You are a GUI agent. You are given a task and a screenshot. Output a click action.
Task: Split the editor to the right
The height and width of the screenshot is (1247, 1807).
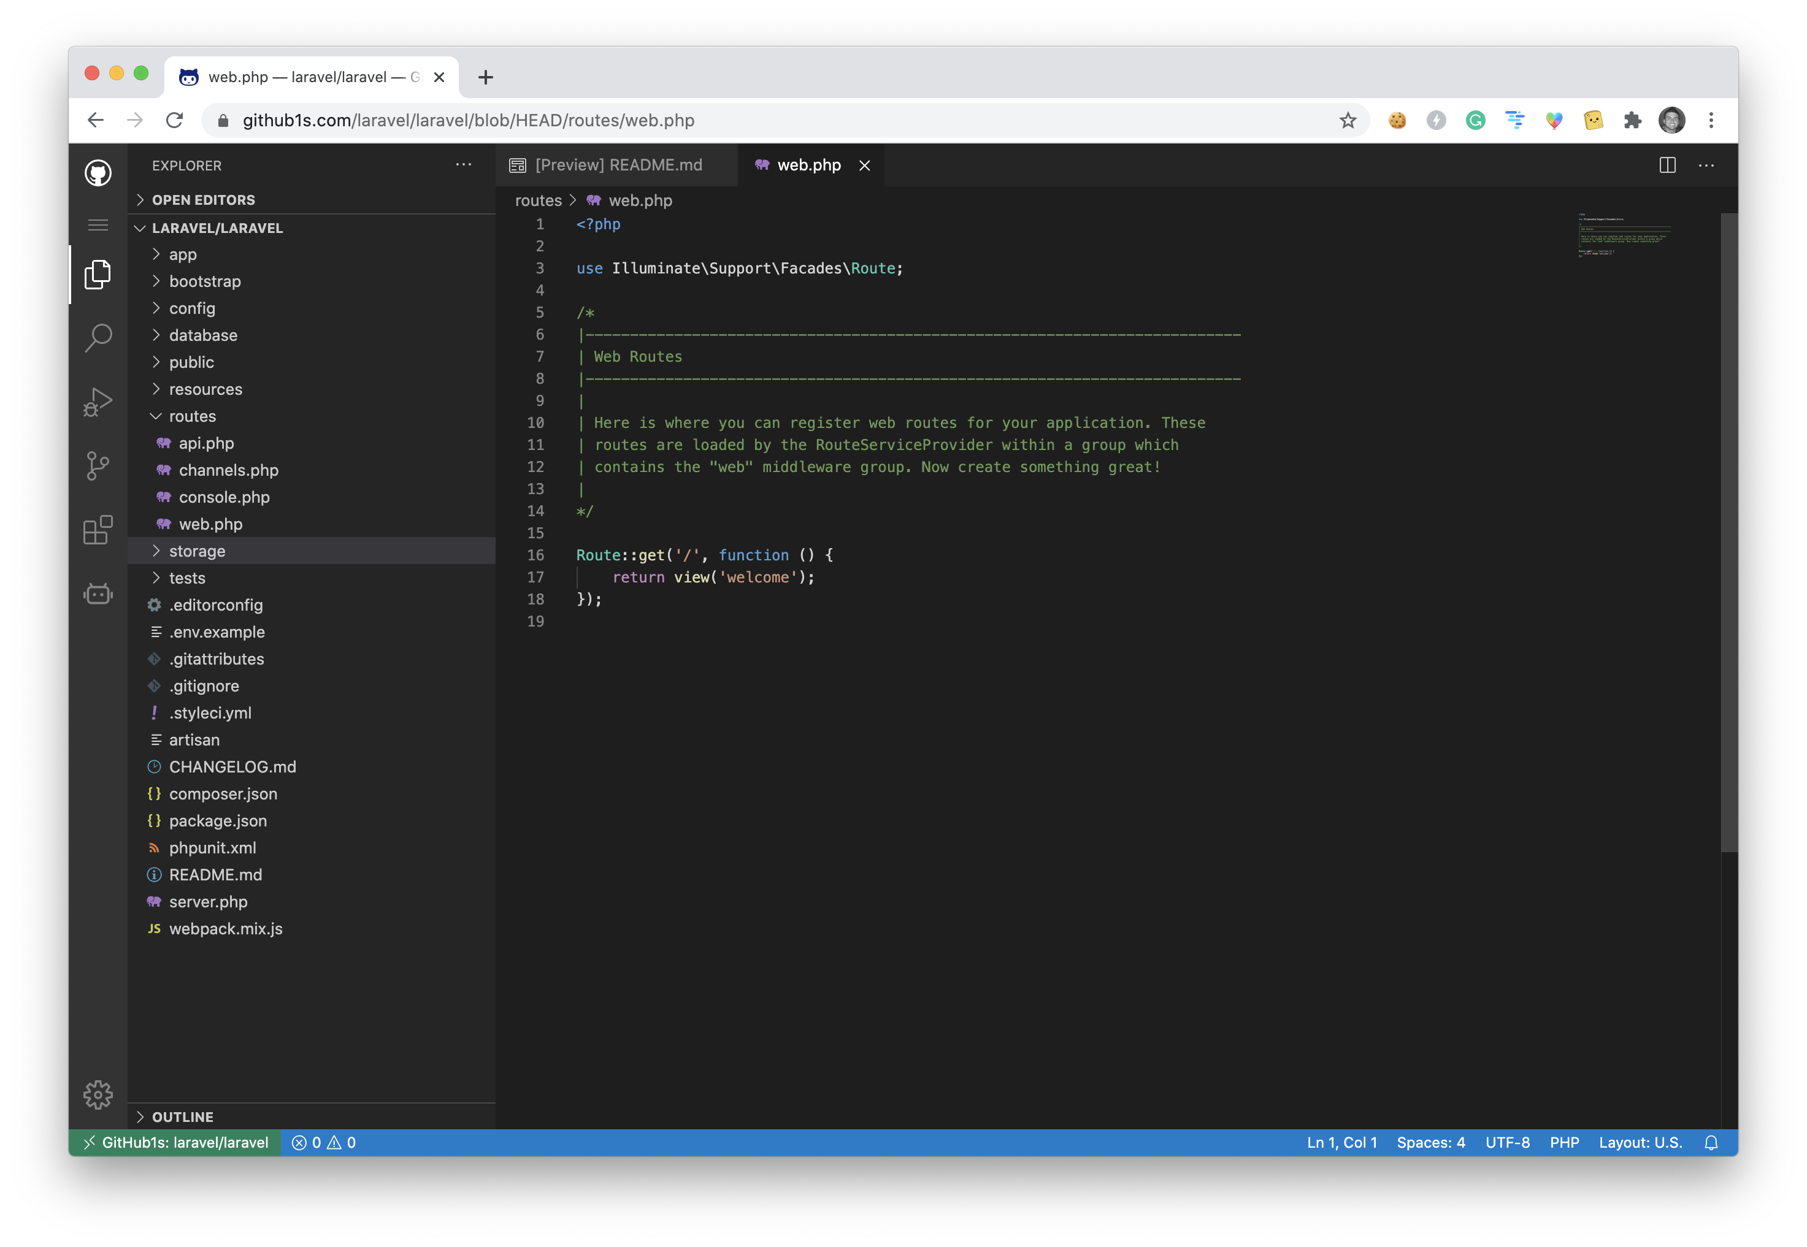click(x=1667, y=165)
